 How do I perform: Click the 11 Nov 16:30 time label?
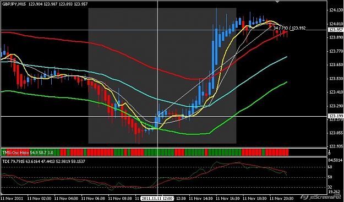[228, 198]
